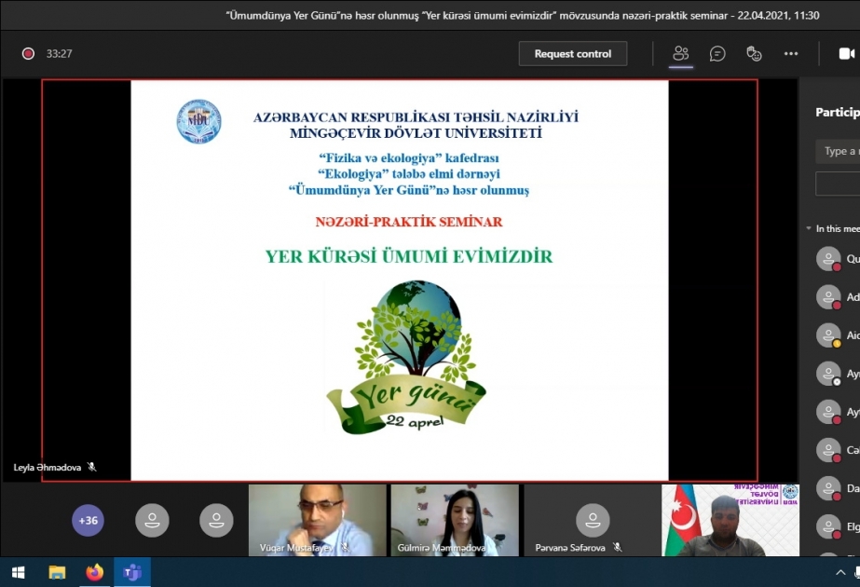Click the Type a name search field
The height and width of the screenshot is (587, 860).
click(838, 151)
